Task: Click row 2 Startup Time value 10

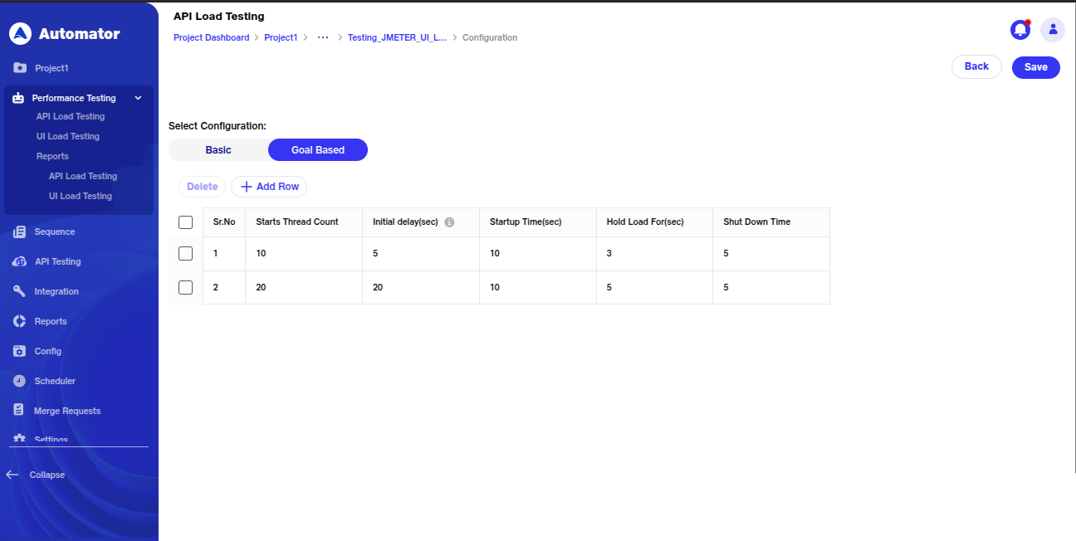Action: coord(495,287)
